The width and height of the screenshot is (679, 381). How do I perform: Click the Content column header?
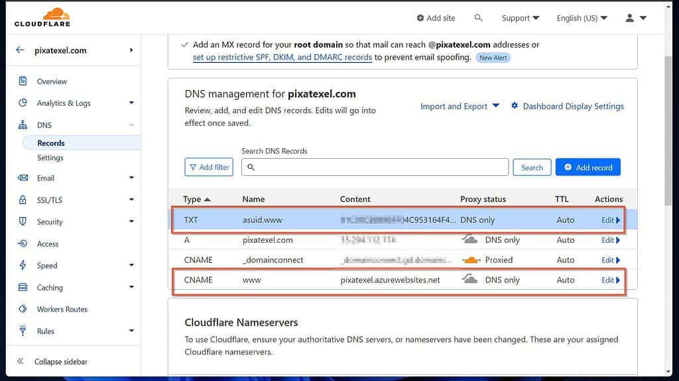(355, 199)
